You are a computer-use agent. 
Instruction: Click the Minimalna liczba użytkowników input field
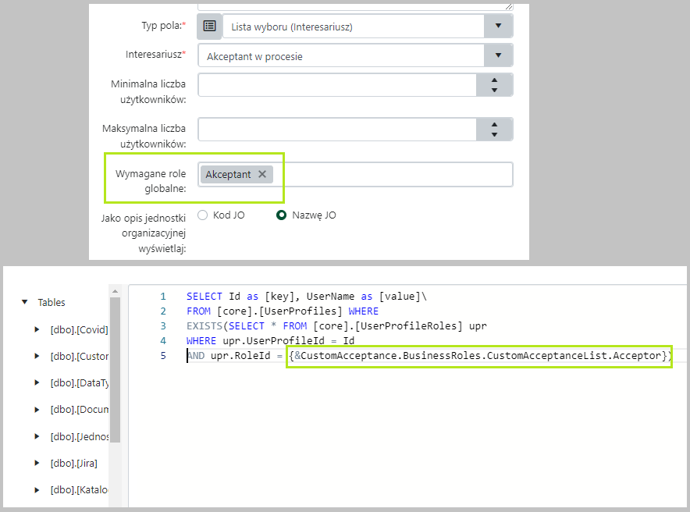tap(337, 85)
